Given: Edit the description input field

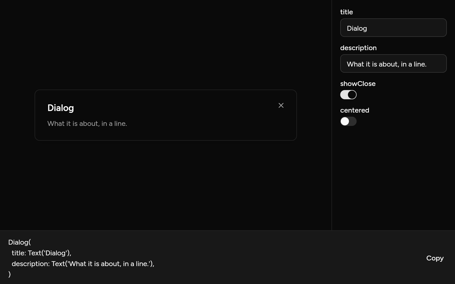Looking at the screenshot, I should click(393, 63).
